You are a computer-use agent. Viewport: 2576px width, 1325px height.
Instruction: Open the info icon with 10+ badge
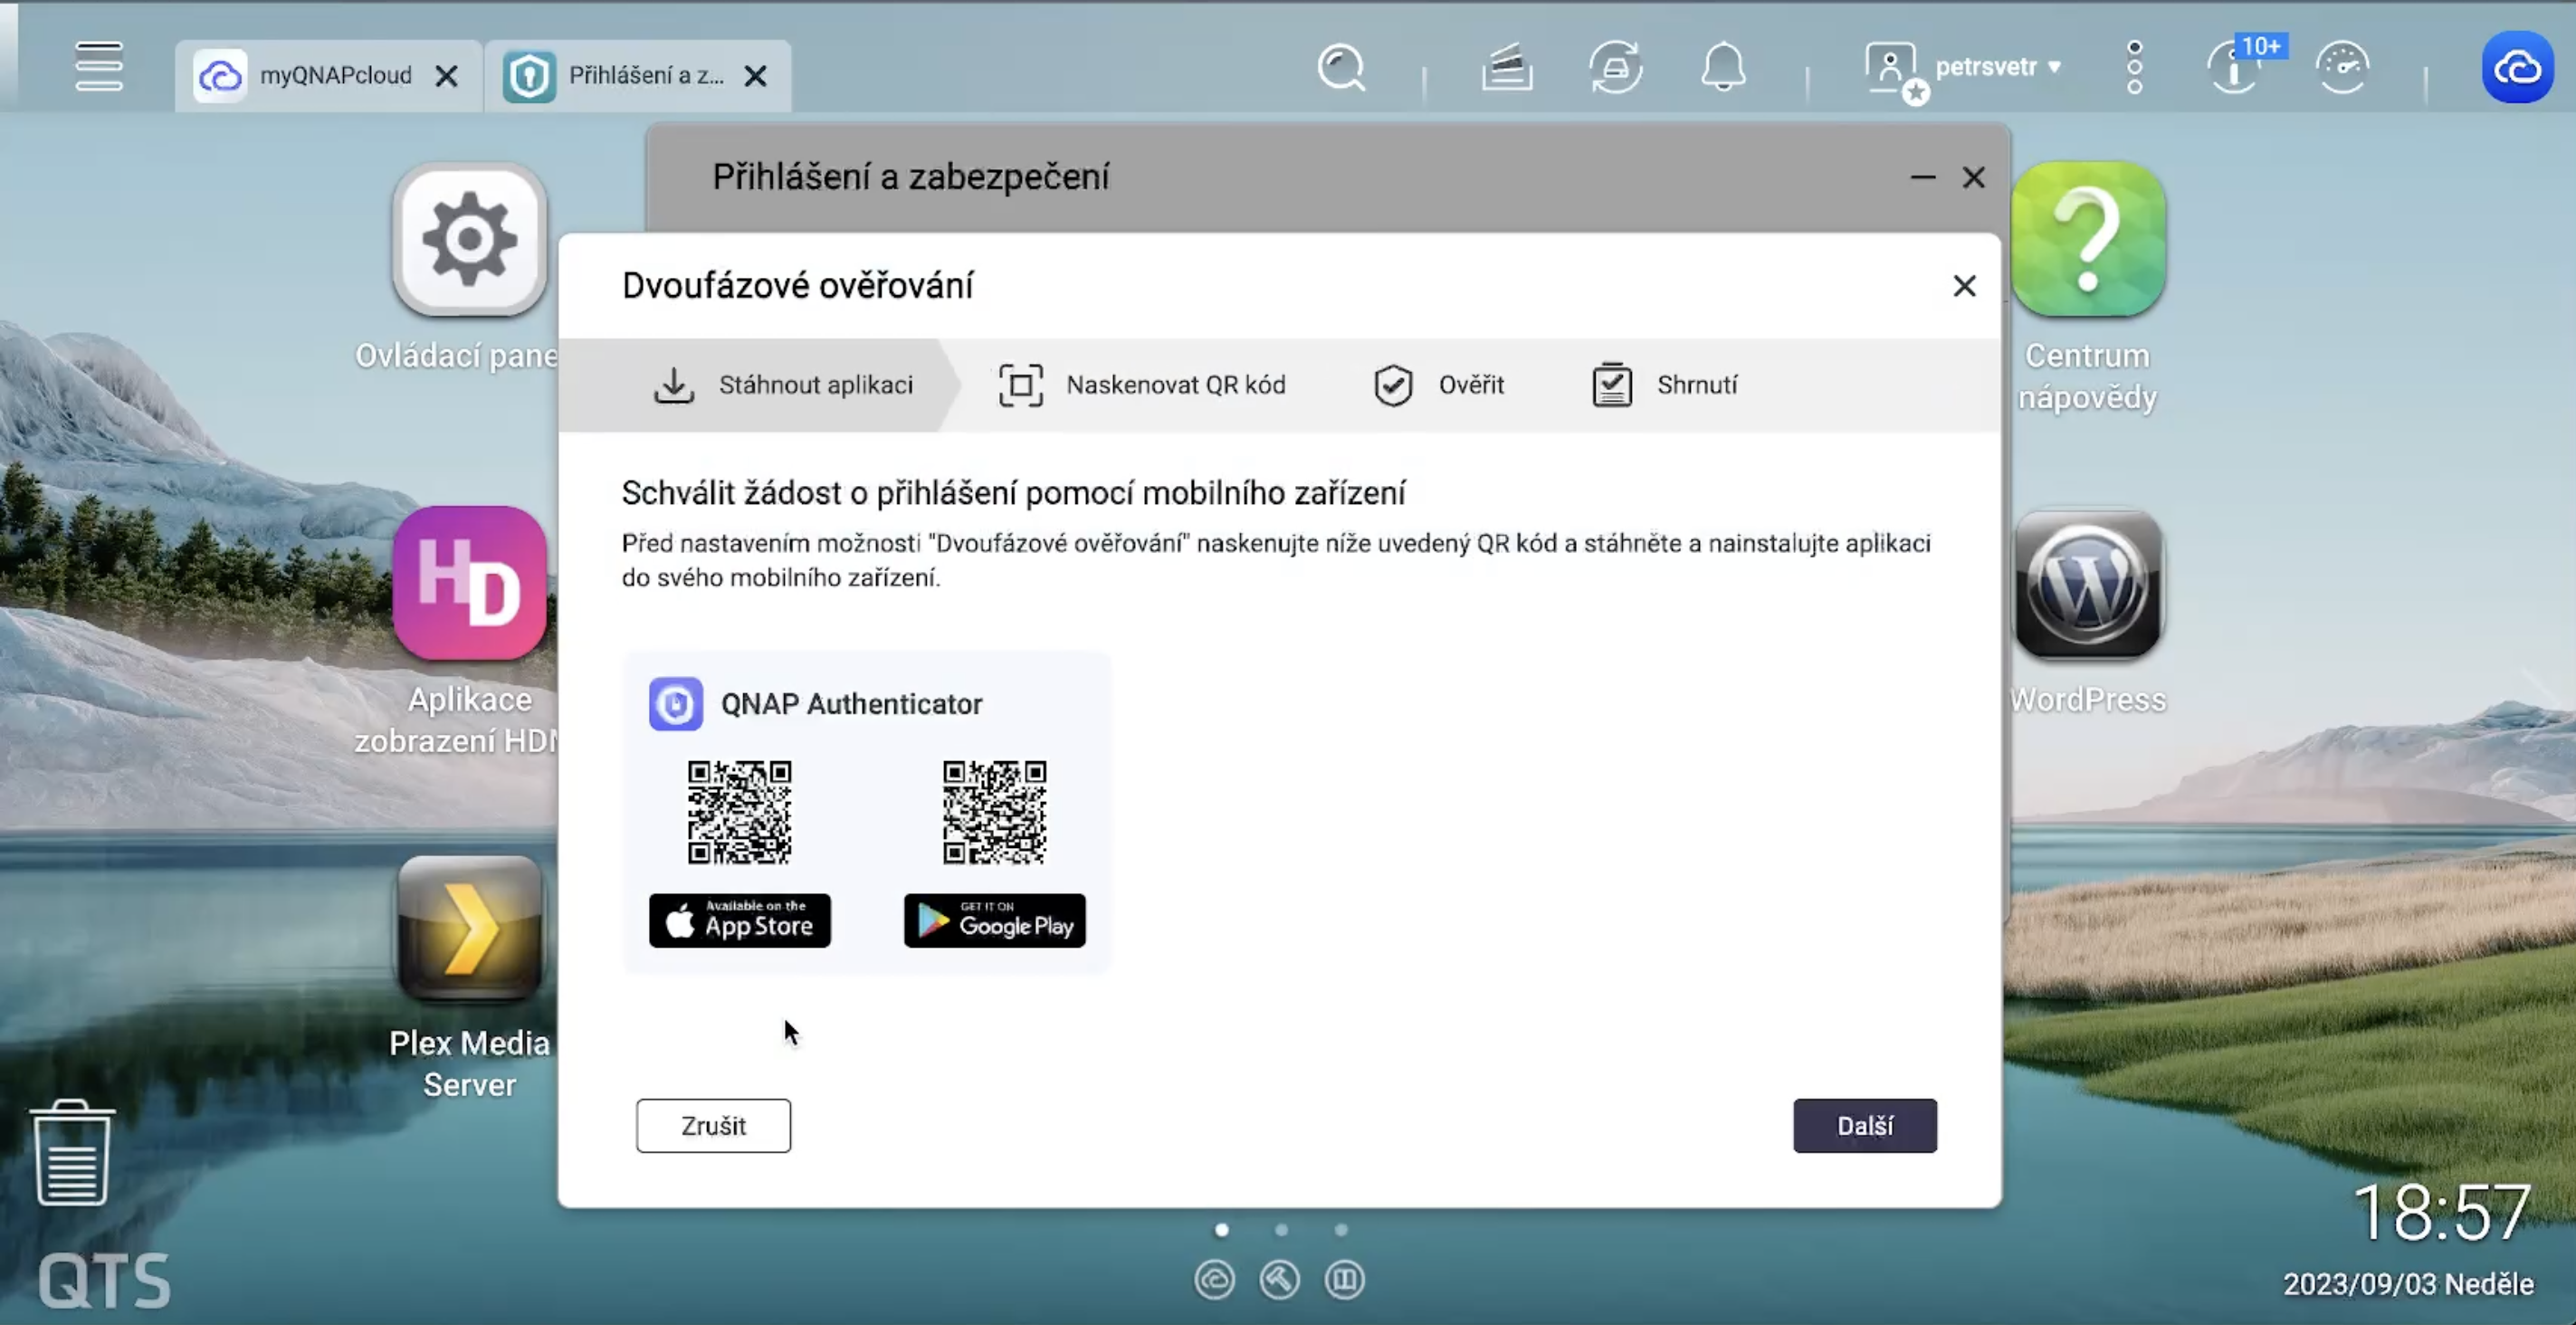pyautogui.click(x=2235, y=68)
